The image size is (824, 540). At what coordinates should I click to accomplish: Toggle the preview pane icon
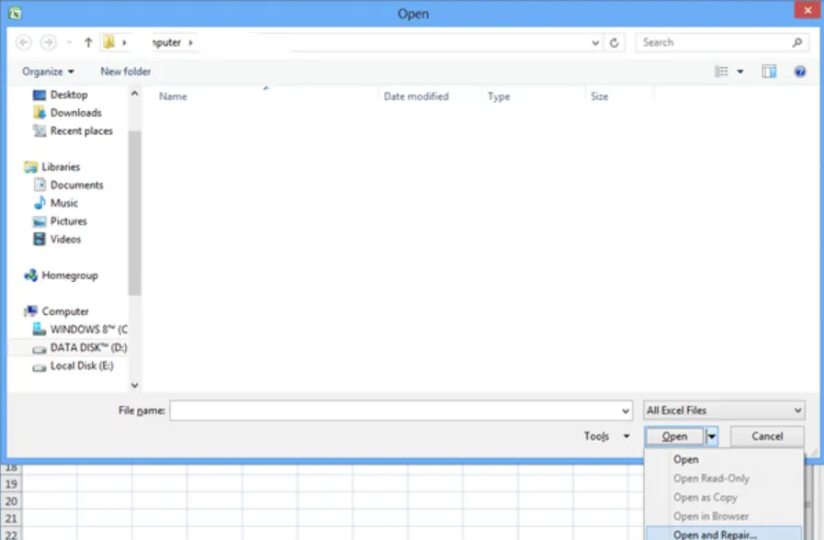[769, 72]
